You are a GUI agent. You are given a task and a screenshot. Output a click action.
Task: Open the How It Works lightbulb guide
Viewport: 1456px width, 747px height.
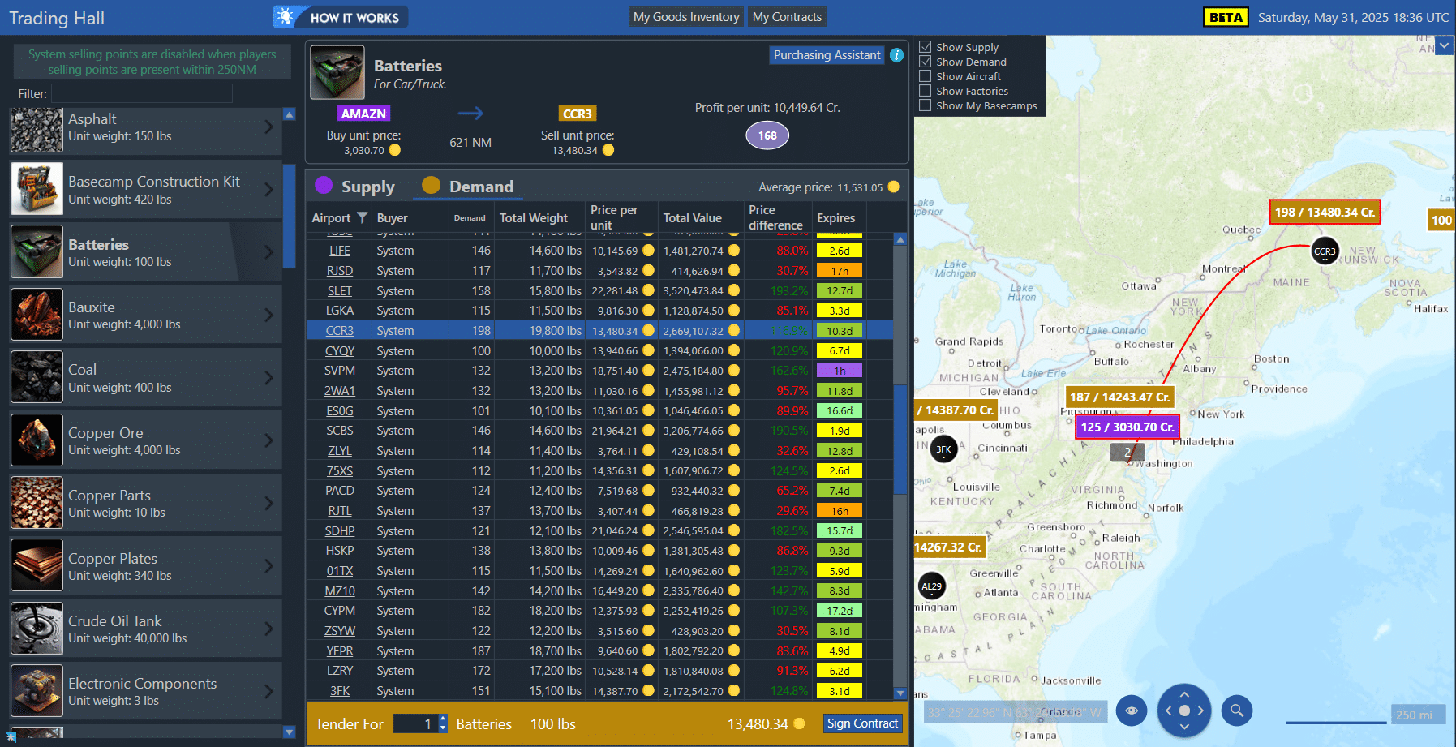pos(340,17)
